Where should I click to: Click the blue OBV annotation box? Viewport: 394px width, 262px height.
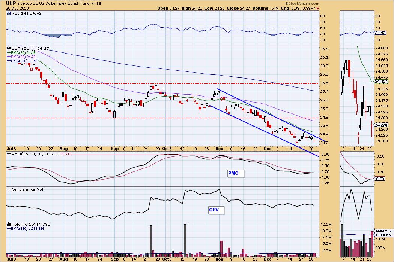(x=216, y=210)
